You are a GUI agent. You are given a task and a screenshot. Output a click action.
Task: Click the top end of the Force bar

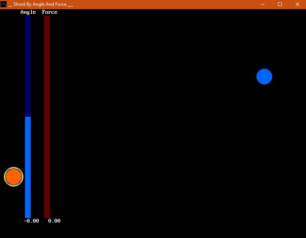point(47,17)
